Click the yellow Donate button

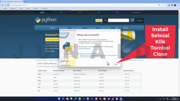tap(99, 20)
